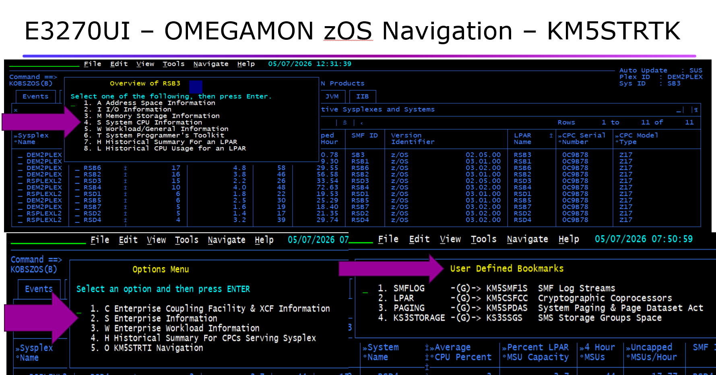Click the Command ==> line in the bottom-left screen

coord(36,260)
